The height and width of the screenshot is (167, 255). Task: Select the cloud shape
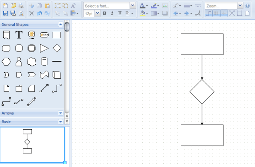coord(31,62)
